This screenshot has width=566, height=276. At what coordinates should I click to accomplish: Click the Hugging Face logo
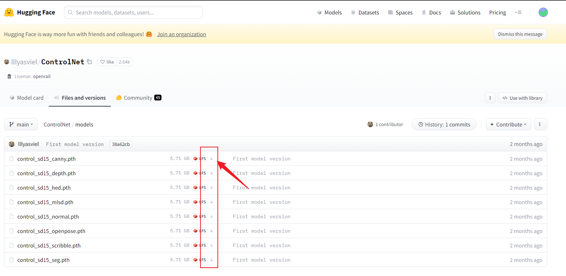tap(30, 12)
